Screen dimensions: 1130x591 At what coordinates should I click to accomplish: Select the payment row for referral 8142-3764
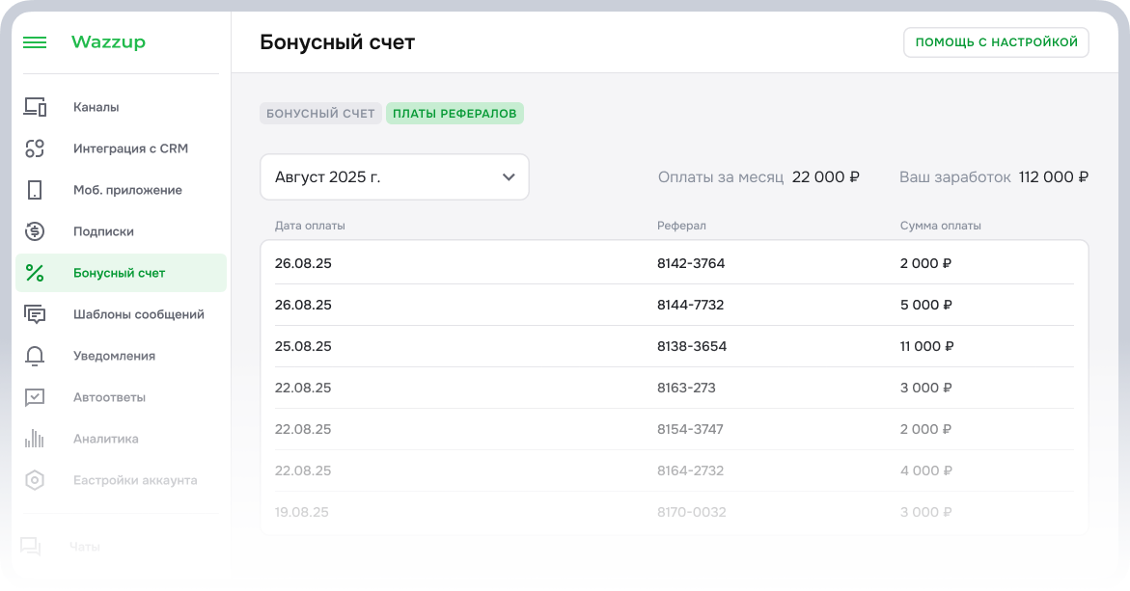[x=673, y=261]
